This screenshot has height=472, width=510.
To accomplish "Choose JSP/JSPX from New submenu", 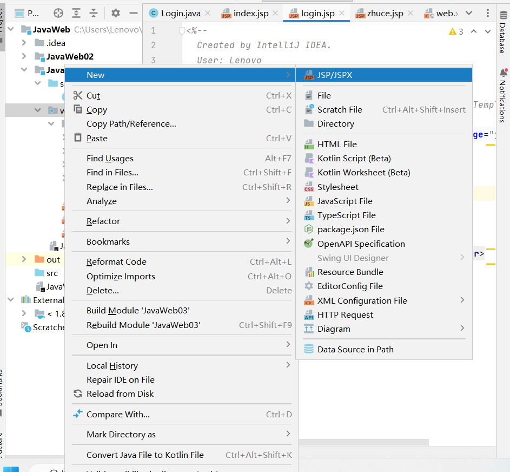I will [x=384, y=75].
